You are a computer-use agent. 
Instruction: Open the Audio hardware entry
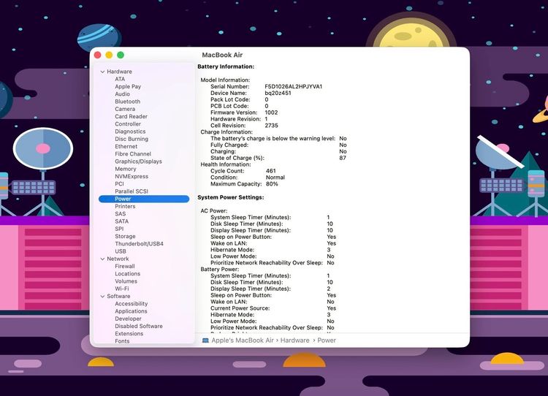click(x=122, y=94)
